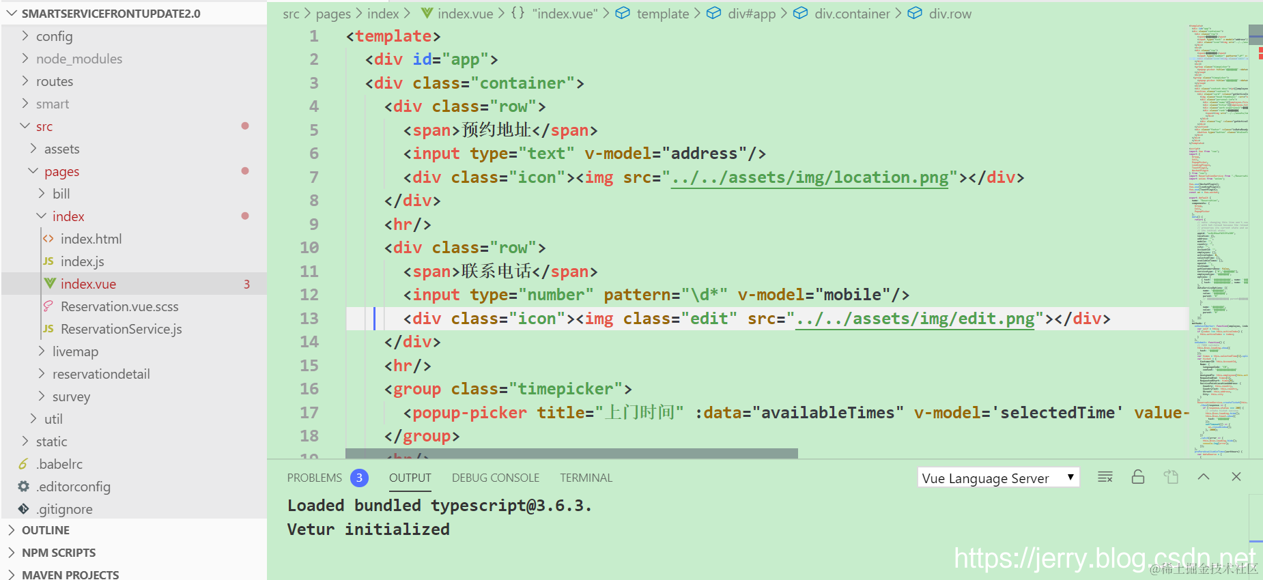The width and height of the screenshot is (1263, 580).
Task: Click the pages breadcrumb
Action: tap(333, 14)
